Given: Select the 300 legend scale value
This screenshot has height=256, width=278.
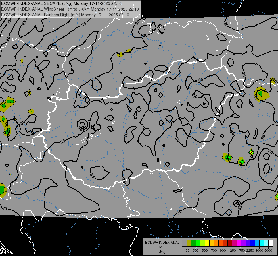Looking at the screenshot, I should (x=196, y=251).
